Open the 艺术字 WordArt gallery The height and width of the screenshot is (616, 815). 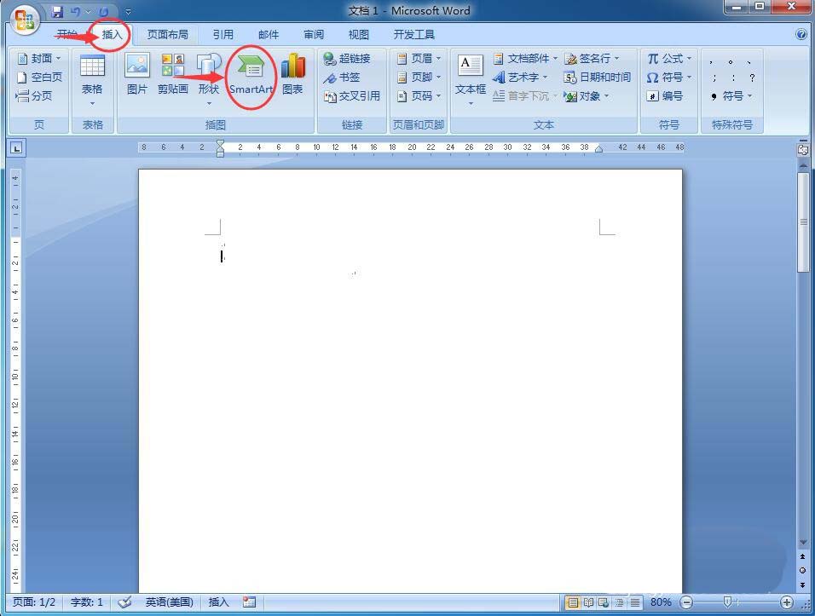[x=520, y=78]
